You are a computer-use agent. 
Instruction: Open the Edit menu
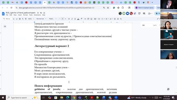pyautogui.click(x=11, y=15)
